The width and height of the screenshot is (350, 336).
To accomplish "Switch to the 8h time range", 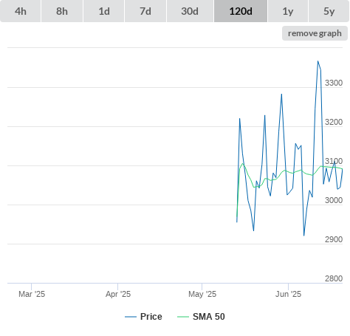I will [62, 11].
